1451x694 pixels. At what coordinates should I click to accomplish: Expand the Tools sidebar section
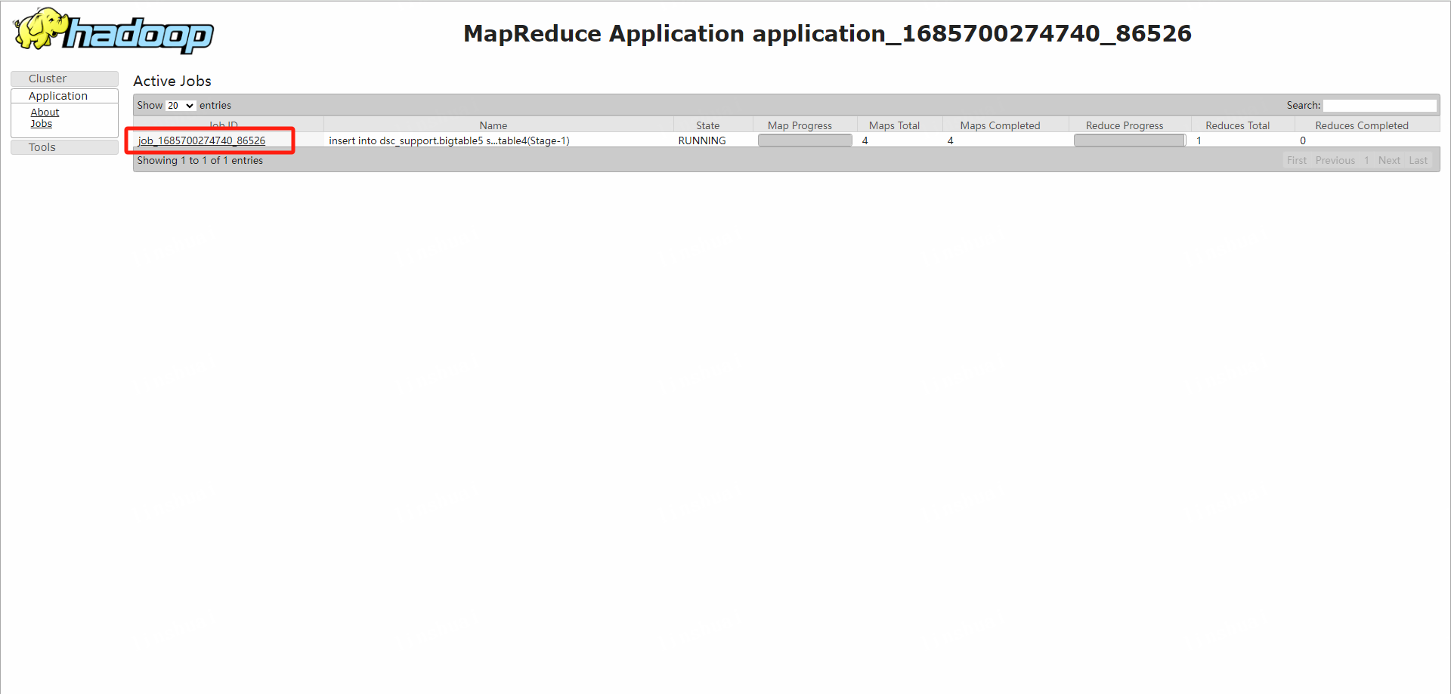click(42, 147)
